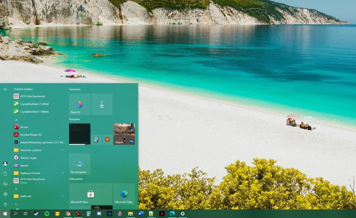Open Google Chrome from the taskbar
This screenshot has width=356, height=218.
(68, 214)
